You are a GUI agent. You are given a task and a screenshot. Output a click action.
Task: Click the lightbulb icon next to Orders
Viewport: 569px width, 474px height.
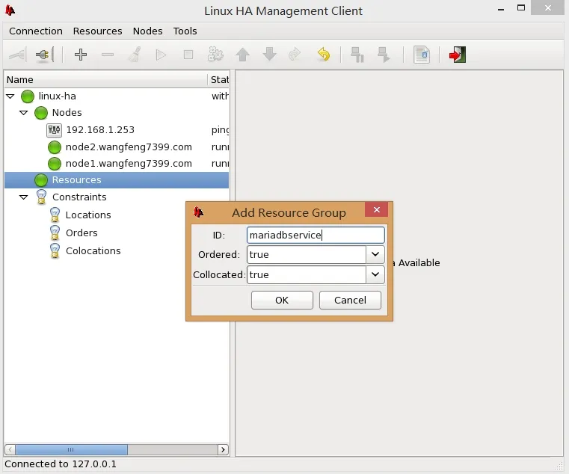[55, 233]
